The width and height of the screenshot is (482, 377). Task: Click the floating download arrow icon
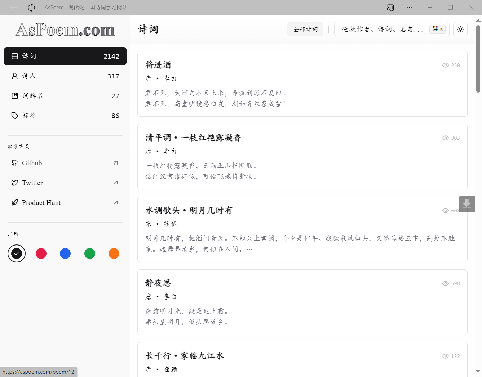[466, 204]
